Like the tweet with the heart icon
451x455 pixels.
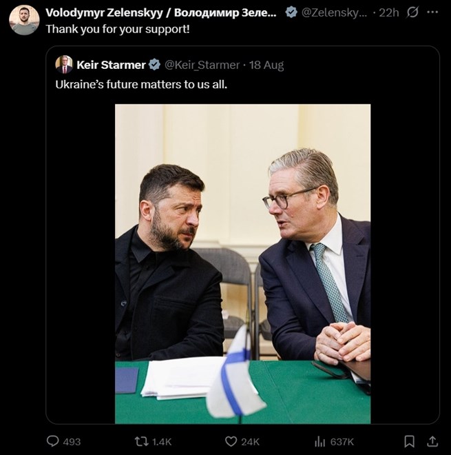[x=231, y=441]
